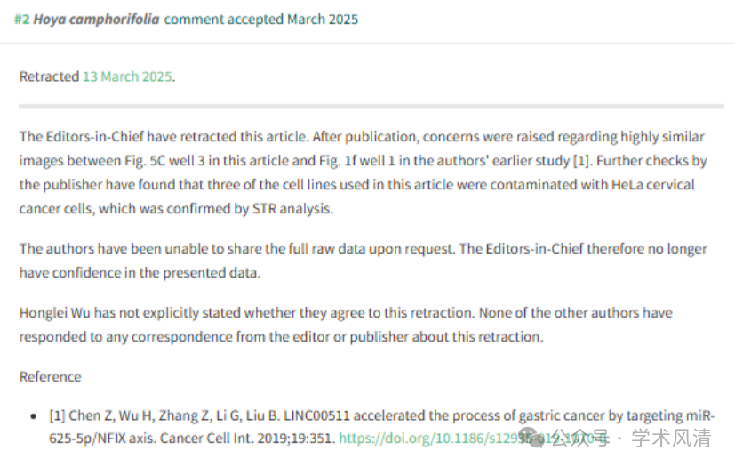Click the 'LINC00511' title in the reference

317,415
